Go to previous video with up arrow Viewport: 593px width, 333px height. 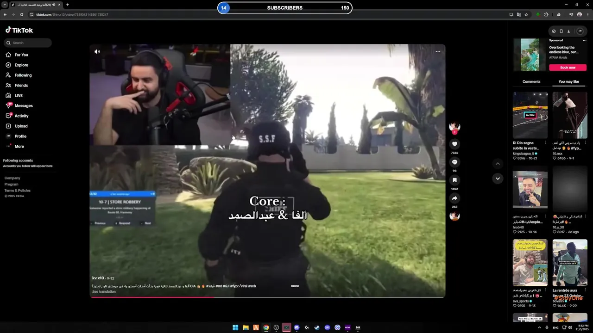pos(498,163)
